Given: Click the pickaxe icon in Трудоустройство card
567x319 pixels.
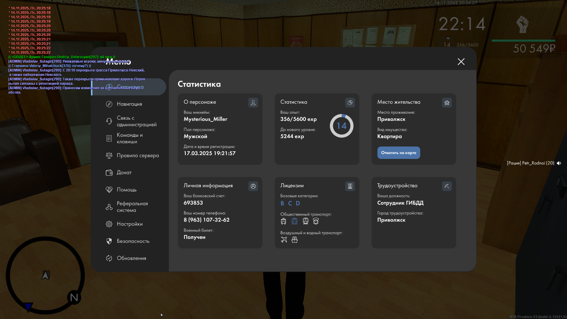Looking at the screenshot, I should (x=447, y=186).
